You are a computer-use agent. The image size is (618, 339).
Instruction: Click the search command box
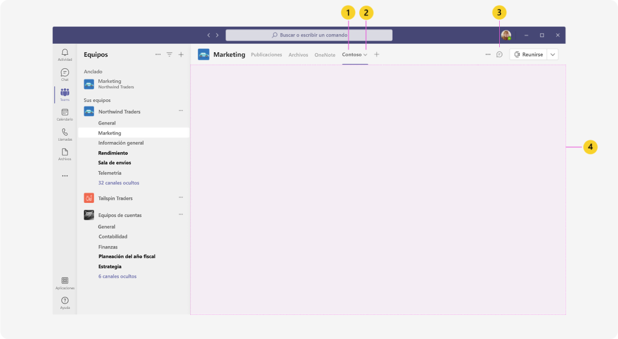coord(309,35)
